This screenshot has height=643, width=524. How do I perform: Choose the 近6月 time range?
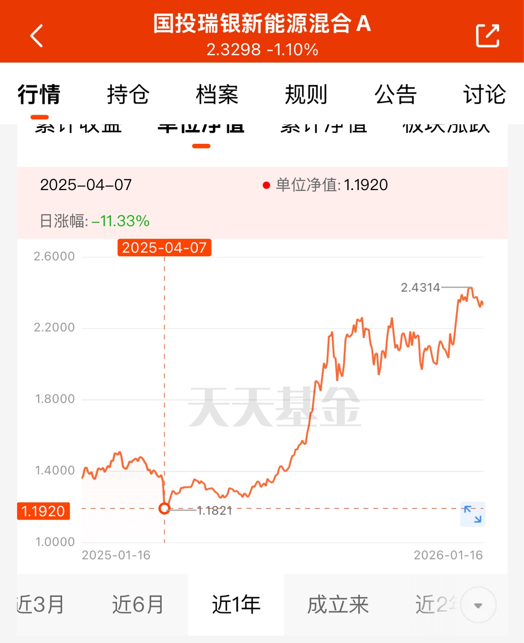(138, 605)
